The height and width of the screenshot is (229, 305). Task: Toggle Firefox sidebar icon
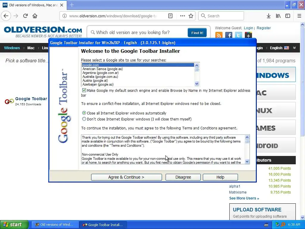(288, 16)
